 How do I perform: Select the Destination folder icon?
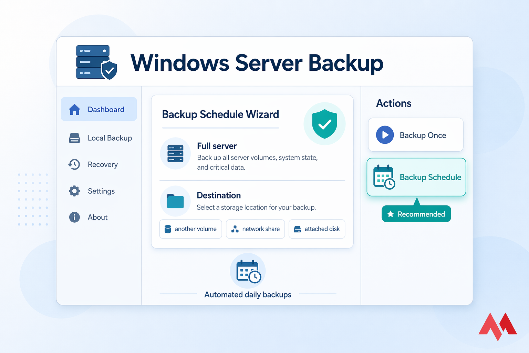point(175,201)
